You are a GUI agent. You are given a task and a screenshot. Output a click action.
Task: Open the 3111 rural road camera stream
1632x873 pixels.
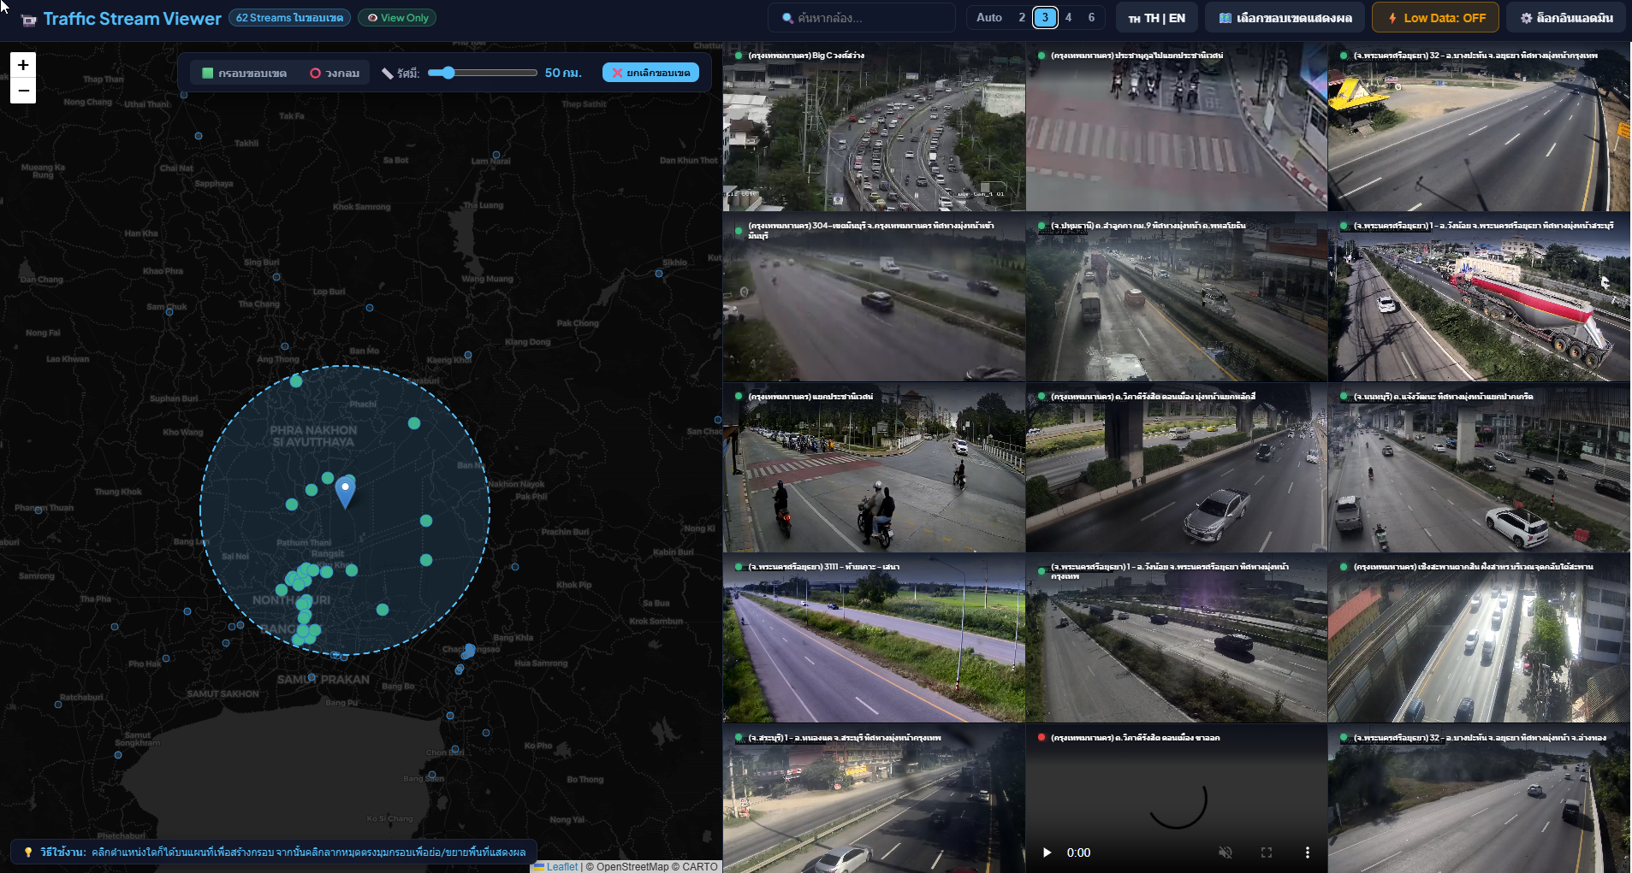tap(874, 639)
